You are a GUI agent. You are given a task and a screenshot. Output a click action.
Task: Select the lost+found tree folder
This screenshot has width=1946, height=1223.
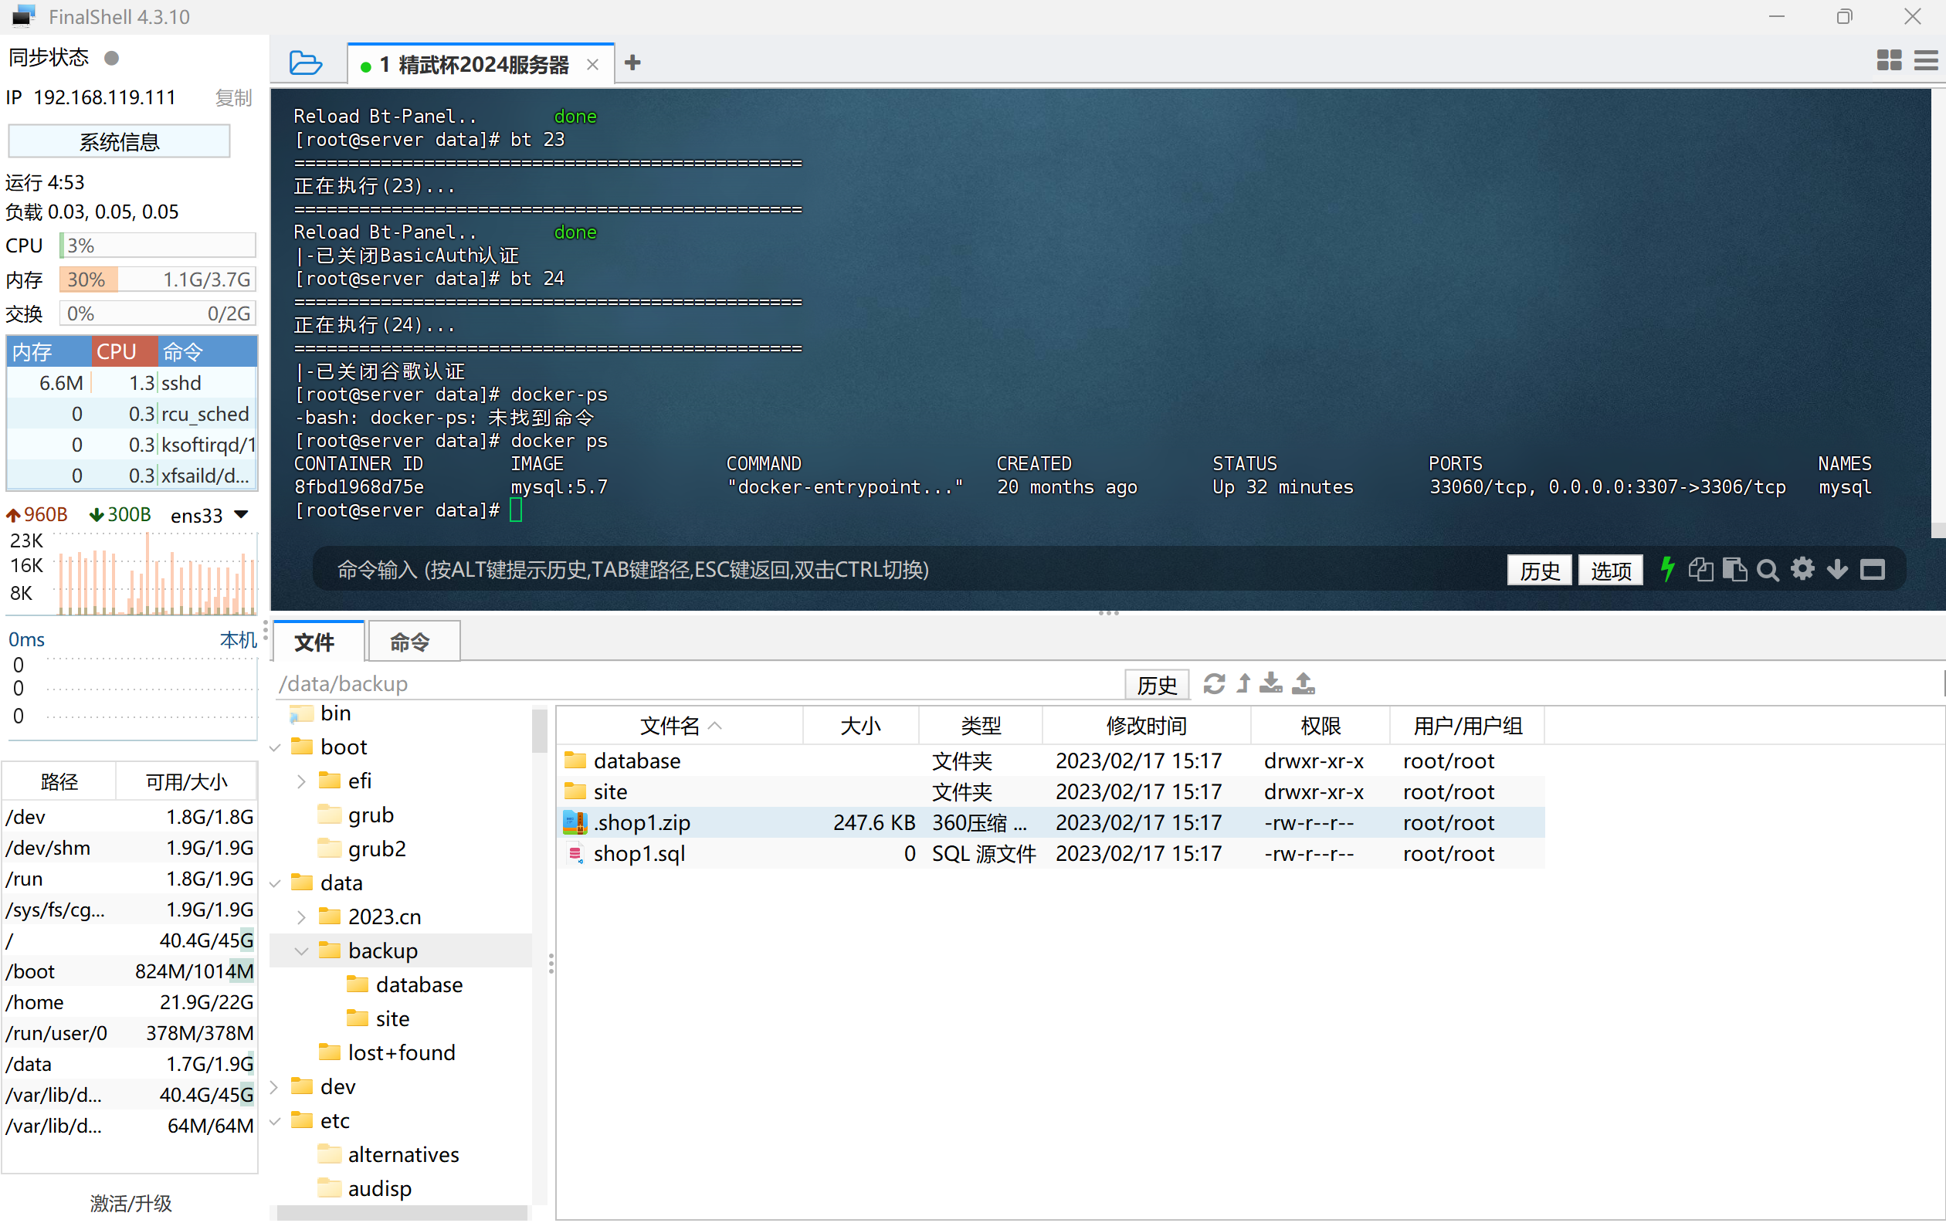click(402, 1052)
